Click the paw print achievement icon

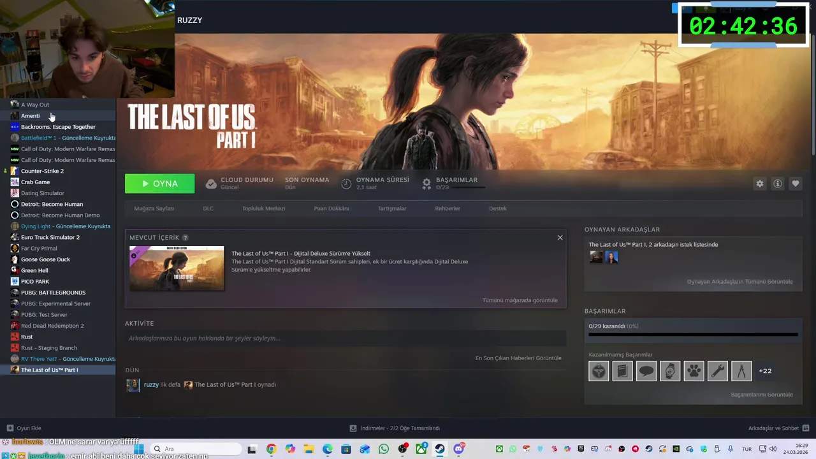tap(694, 370)
